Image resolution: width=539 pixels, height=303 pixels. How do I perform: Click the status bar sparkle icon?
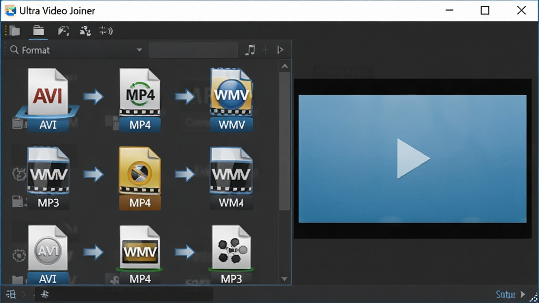pyautogui.click(x=45, y=294)
